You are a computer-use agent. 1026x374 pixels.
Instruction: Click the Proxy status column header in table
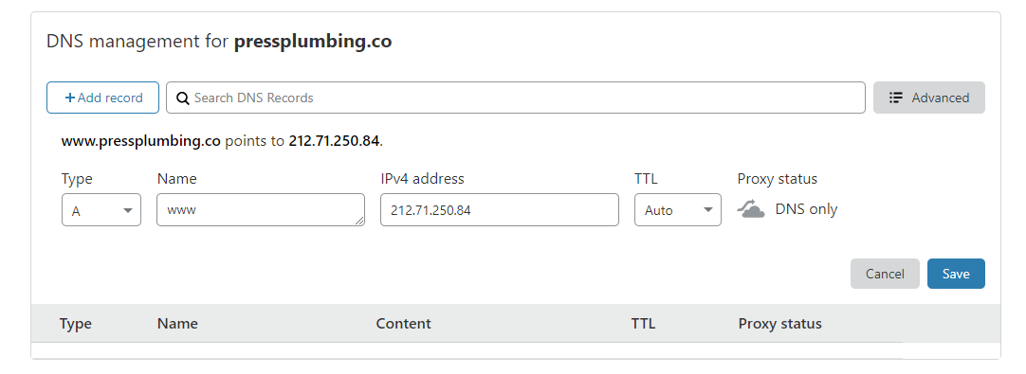point(780,324)
